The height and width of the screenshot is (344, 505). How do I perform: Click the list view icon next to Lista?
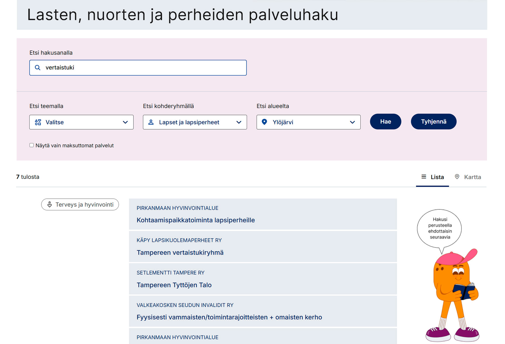pos(424,177)
